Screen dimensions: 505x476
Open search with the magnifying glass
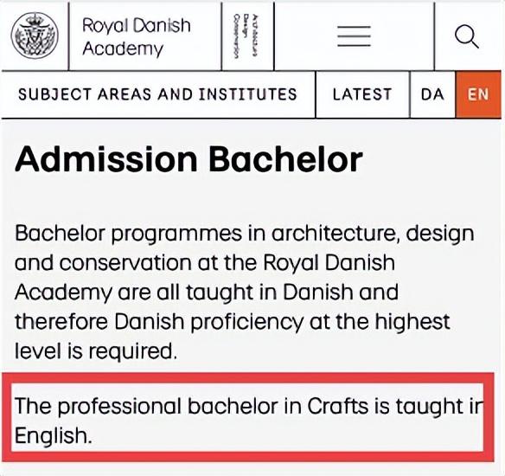click(x=467, y=37)
